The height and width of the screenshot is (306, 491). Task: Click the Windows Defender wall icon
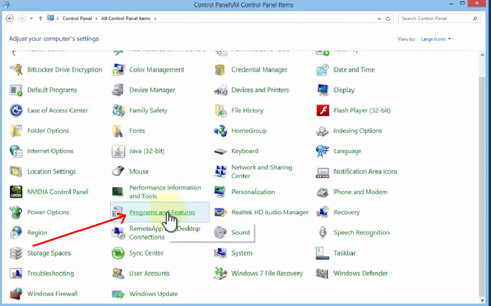[322, 273]
